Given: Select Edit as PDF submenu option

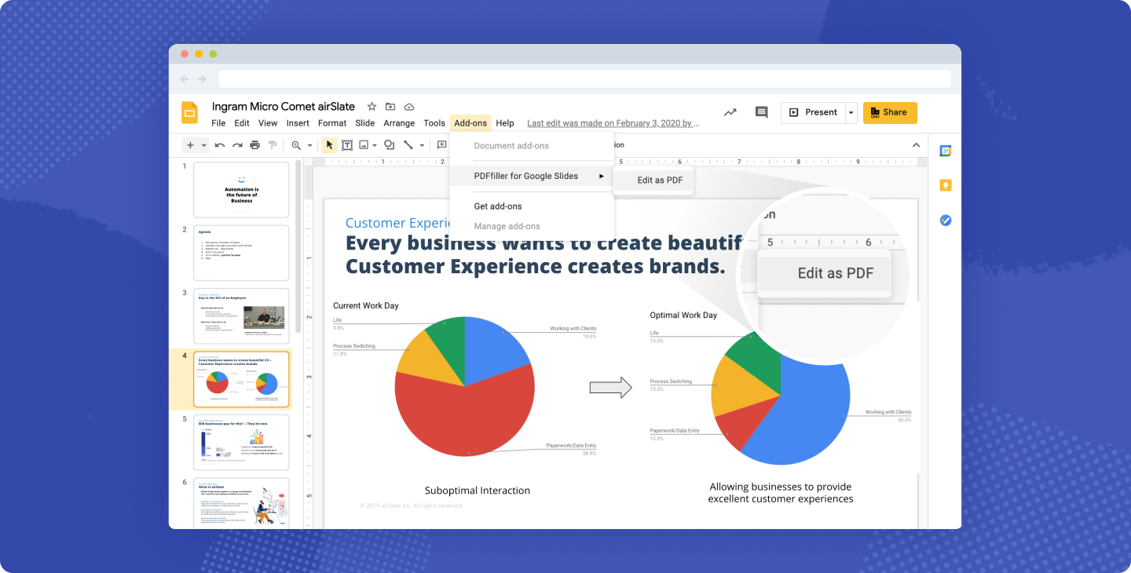Looking at the screenshot, I should coord(660,180).
